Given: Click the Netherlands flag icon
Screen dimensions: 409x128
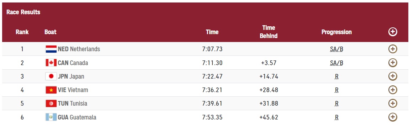Looking at the screenshot, I should pos(51,49).
